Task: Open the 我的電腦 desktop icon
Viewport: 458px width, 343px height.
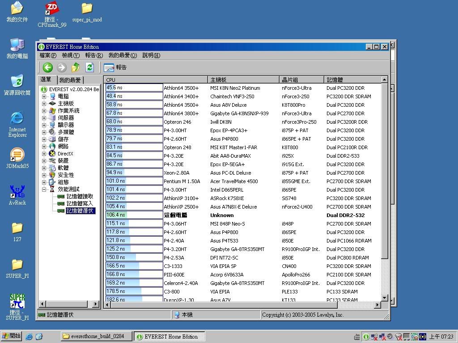Action: (17, 48)
